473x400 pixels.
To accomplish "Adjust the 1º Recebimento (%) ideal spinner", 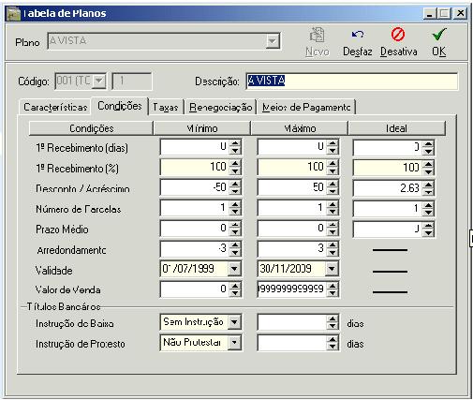I will click(x=428, y=168).
